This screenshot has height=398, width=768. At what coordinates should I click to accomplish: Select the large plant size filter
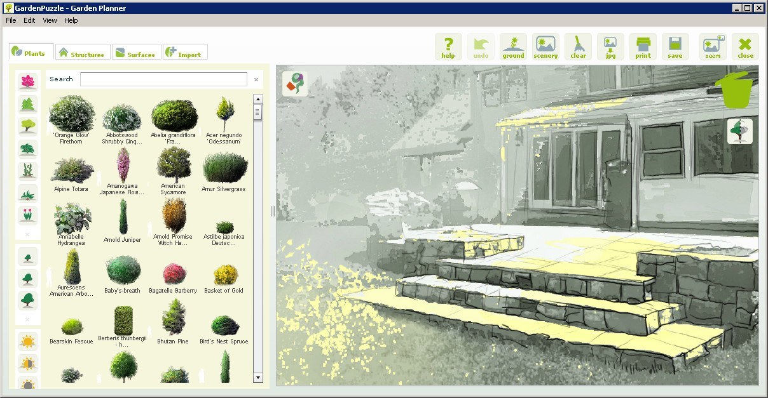pos(27,300)
